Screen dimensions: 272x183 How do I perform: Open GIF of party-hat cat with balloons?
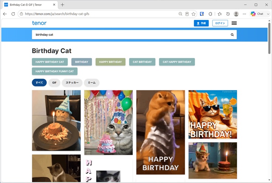click(x=109, y=122)
